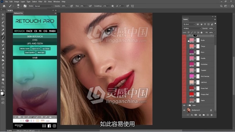
Task: Select the Preppy Red color thumbnail
Action: (191, 94)
